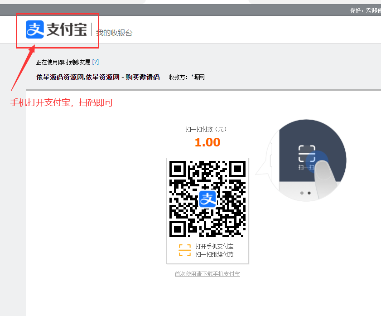Click the 我的收银台 header label
This screenshot has height=316, width=381.
tap(114, 33)
